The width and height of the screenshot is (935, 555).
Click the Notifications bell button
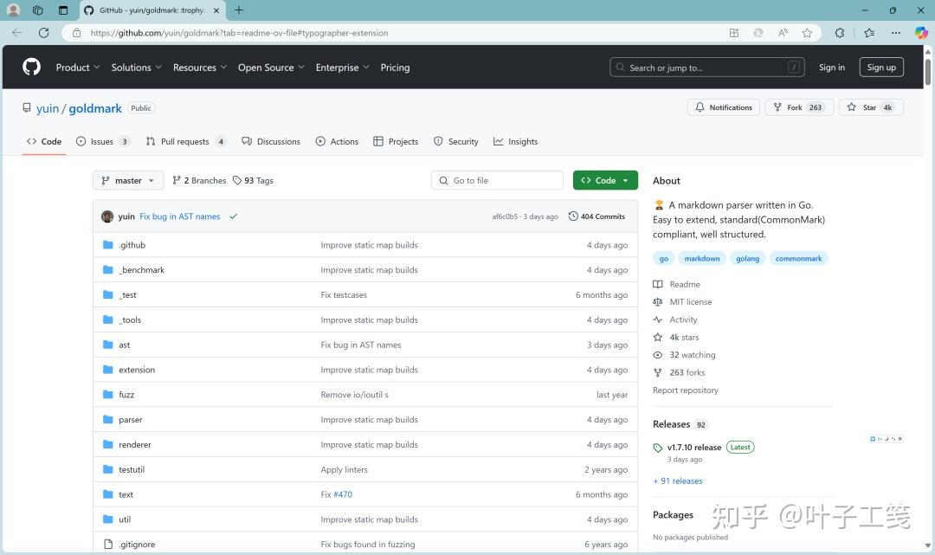723,107
